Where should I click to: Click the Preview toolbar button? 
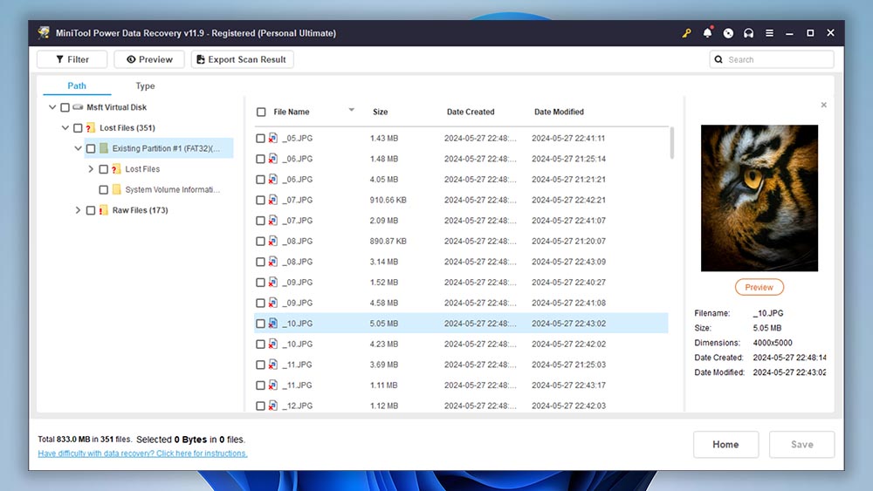point(149,59)
